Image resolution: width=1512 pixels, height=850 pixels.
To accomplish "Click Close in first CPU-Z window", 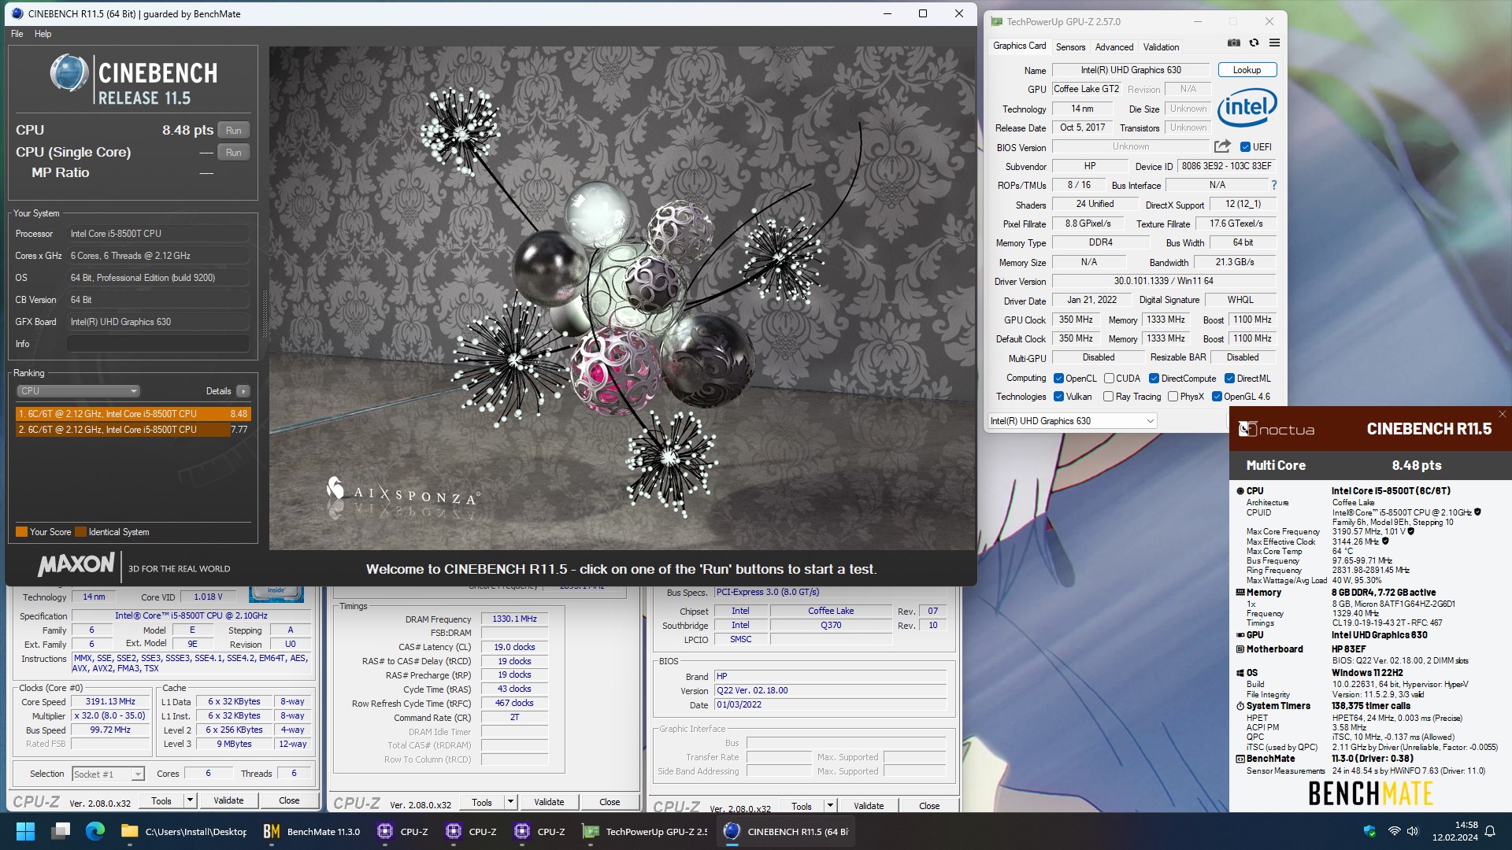I will [289, 800].
